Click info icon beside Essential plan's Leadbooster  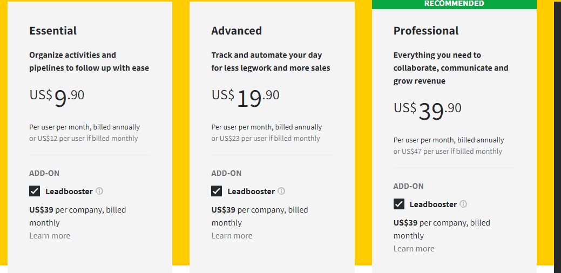[99, 191]
